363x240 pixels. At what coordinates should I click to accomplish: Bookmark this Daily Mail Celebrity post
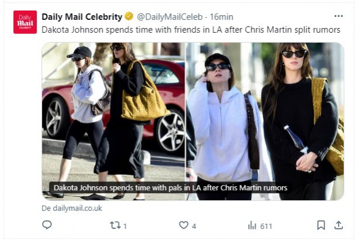pos(321,225)
